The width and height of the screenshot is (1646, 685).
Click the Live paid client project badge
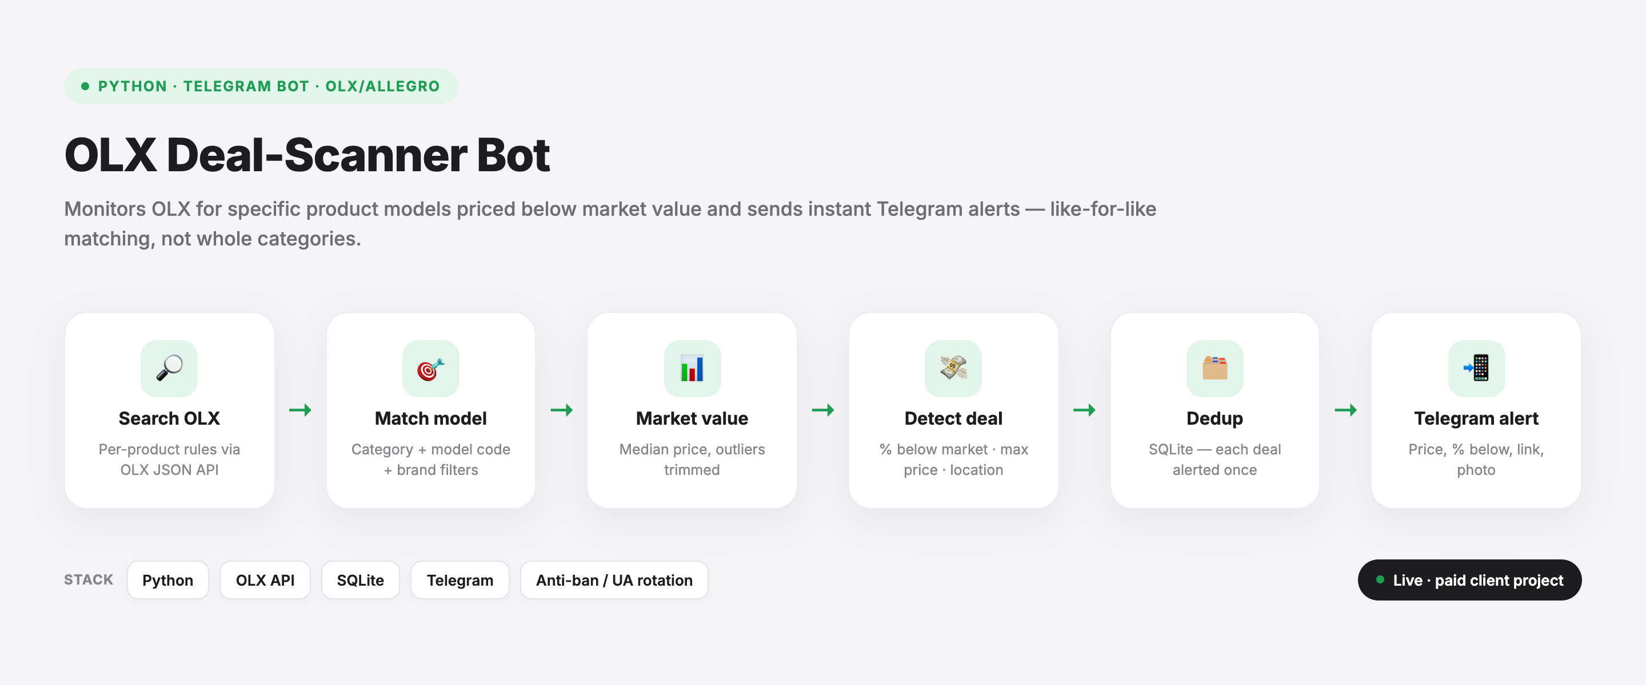[x=1469, y=579]
